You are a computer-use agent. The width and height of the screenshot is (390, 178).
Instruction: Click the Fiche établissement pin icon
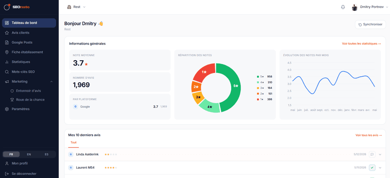7,52
